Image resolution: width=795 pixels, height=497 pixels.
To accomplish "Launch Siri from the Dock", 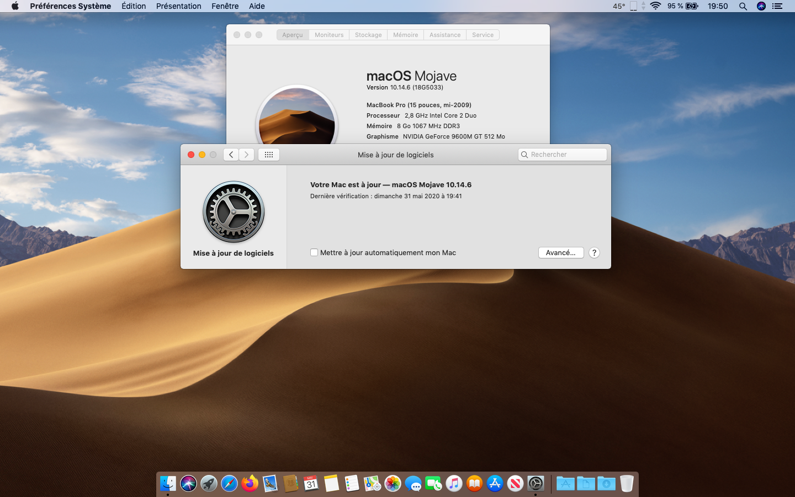I will click(x=188, y=484).
